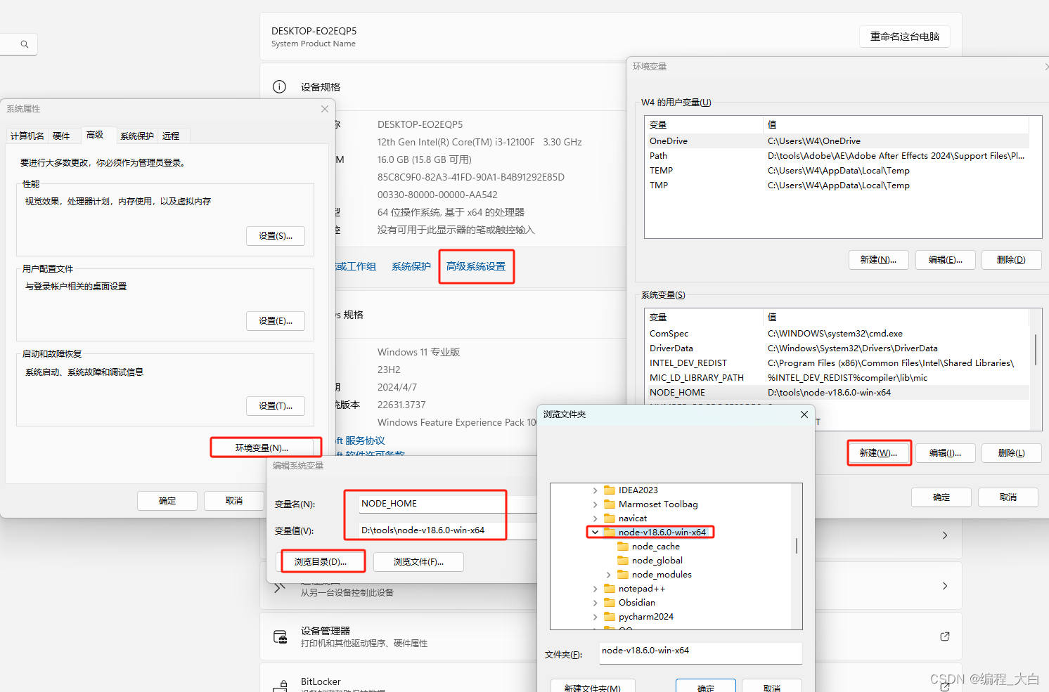Expand the notepad++ folder node
1049x692 pixels.
pos(595,589)
